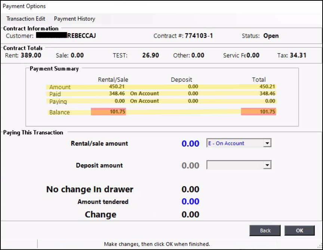Viewport: 323px width, 250px height.
Task: Open the empty Deposit payment type dropdown
Action: (267, 165)
